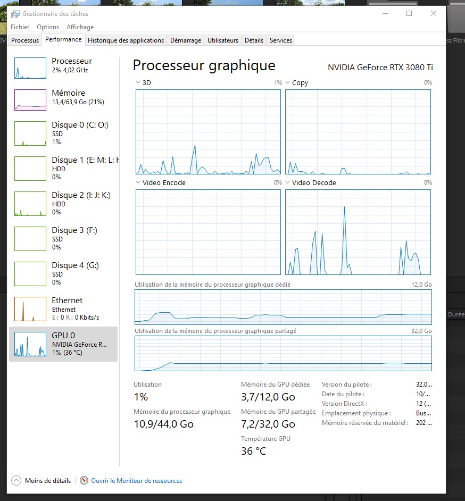Open the Options menu

[48, 27]
